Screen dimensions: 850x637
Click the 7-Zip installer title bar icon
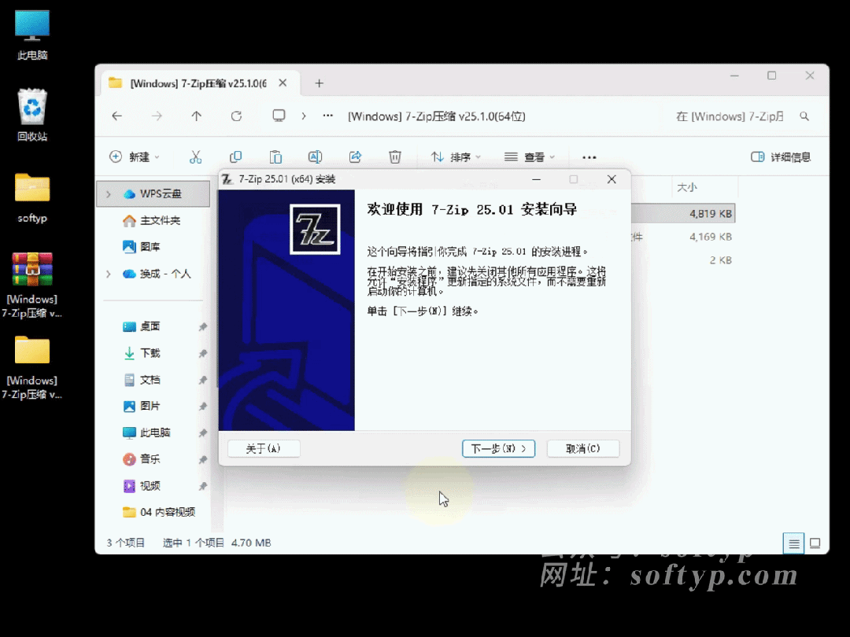point(227,179)
